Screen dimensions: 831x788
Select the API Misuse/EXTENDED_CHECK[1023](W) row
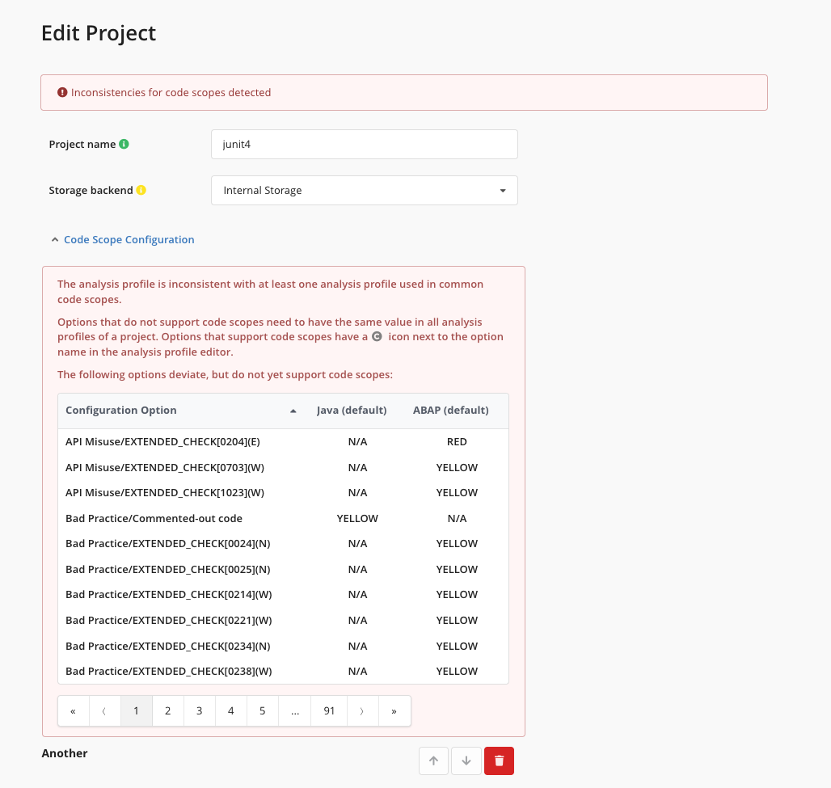283,493
